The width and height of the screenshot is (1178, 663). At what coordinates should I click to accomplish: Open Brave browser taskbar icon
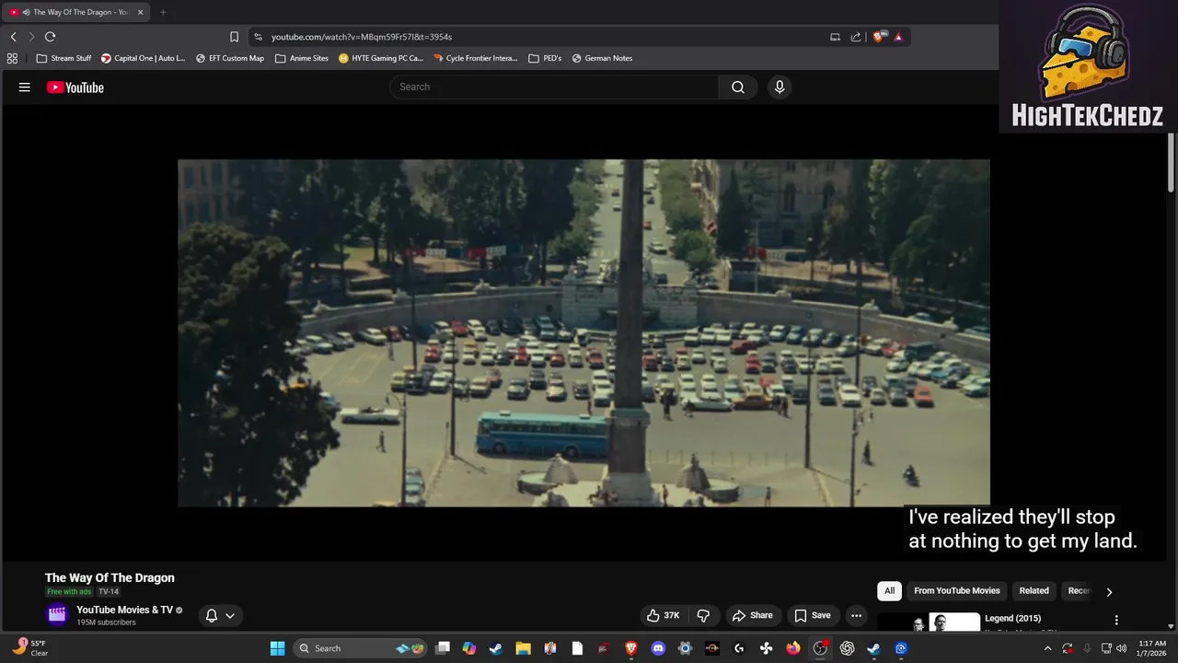click(631, 648)
